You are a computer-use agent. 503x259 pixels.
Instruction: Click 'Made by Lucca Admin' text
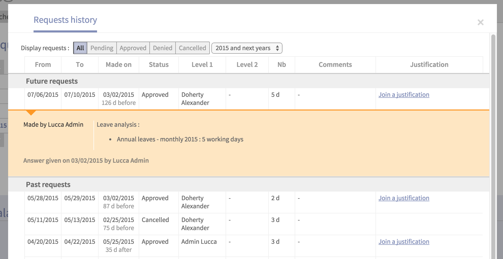coord(53,125)
